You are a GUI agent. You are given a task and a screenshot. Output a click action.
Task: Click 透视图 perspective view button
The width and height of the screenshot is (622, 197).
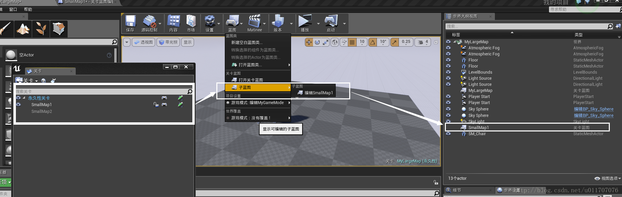tap(143, 42)
